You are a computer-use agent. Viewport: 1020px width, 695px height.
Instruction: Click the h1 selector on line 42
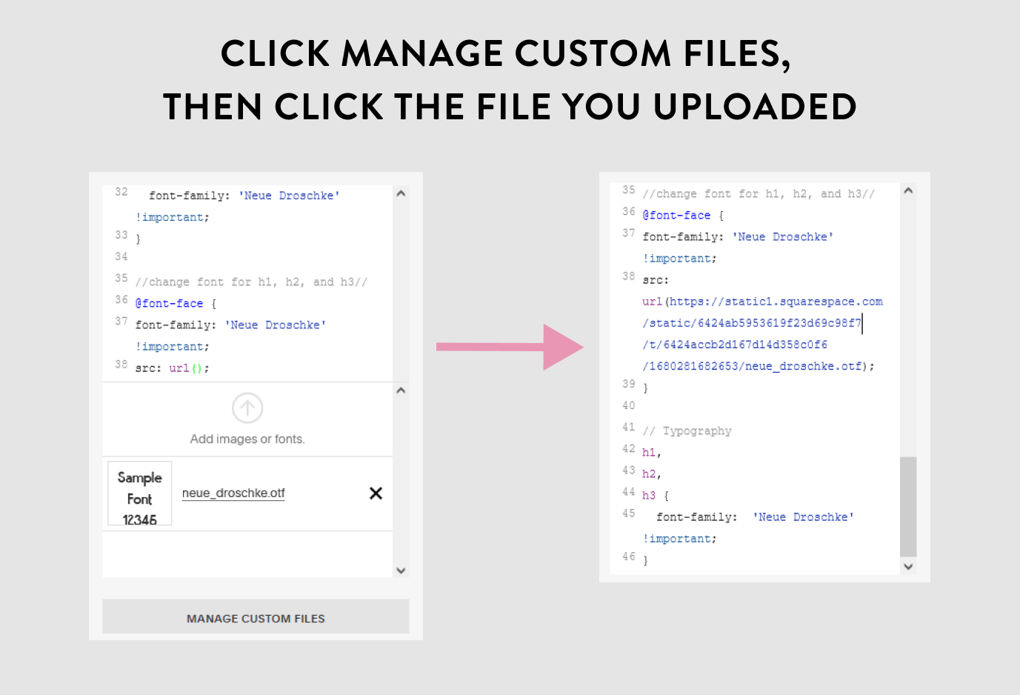(x=649, y=452)
